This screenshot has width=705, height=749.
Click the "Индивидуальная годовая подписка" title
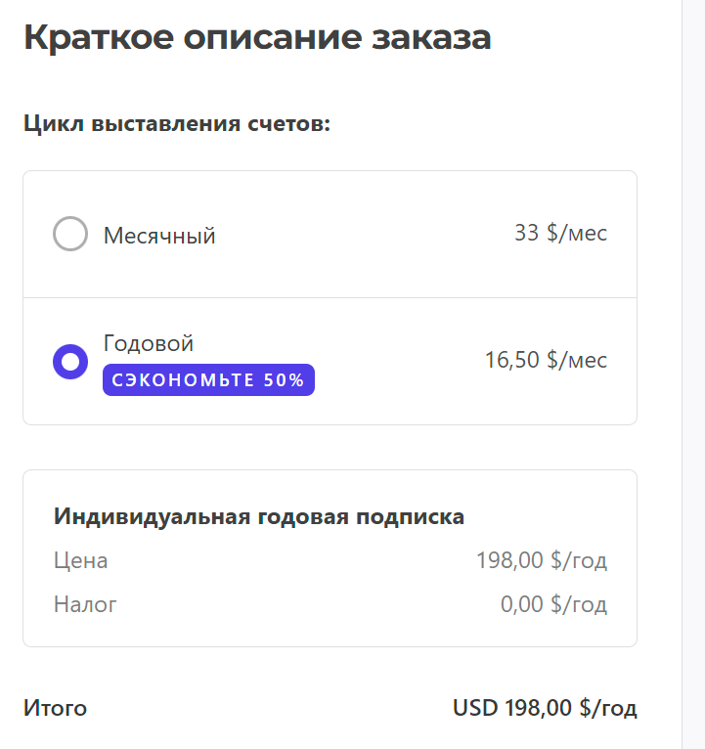(x=259, y=516)
